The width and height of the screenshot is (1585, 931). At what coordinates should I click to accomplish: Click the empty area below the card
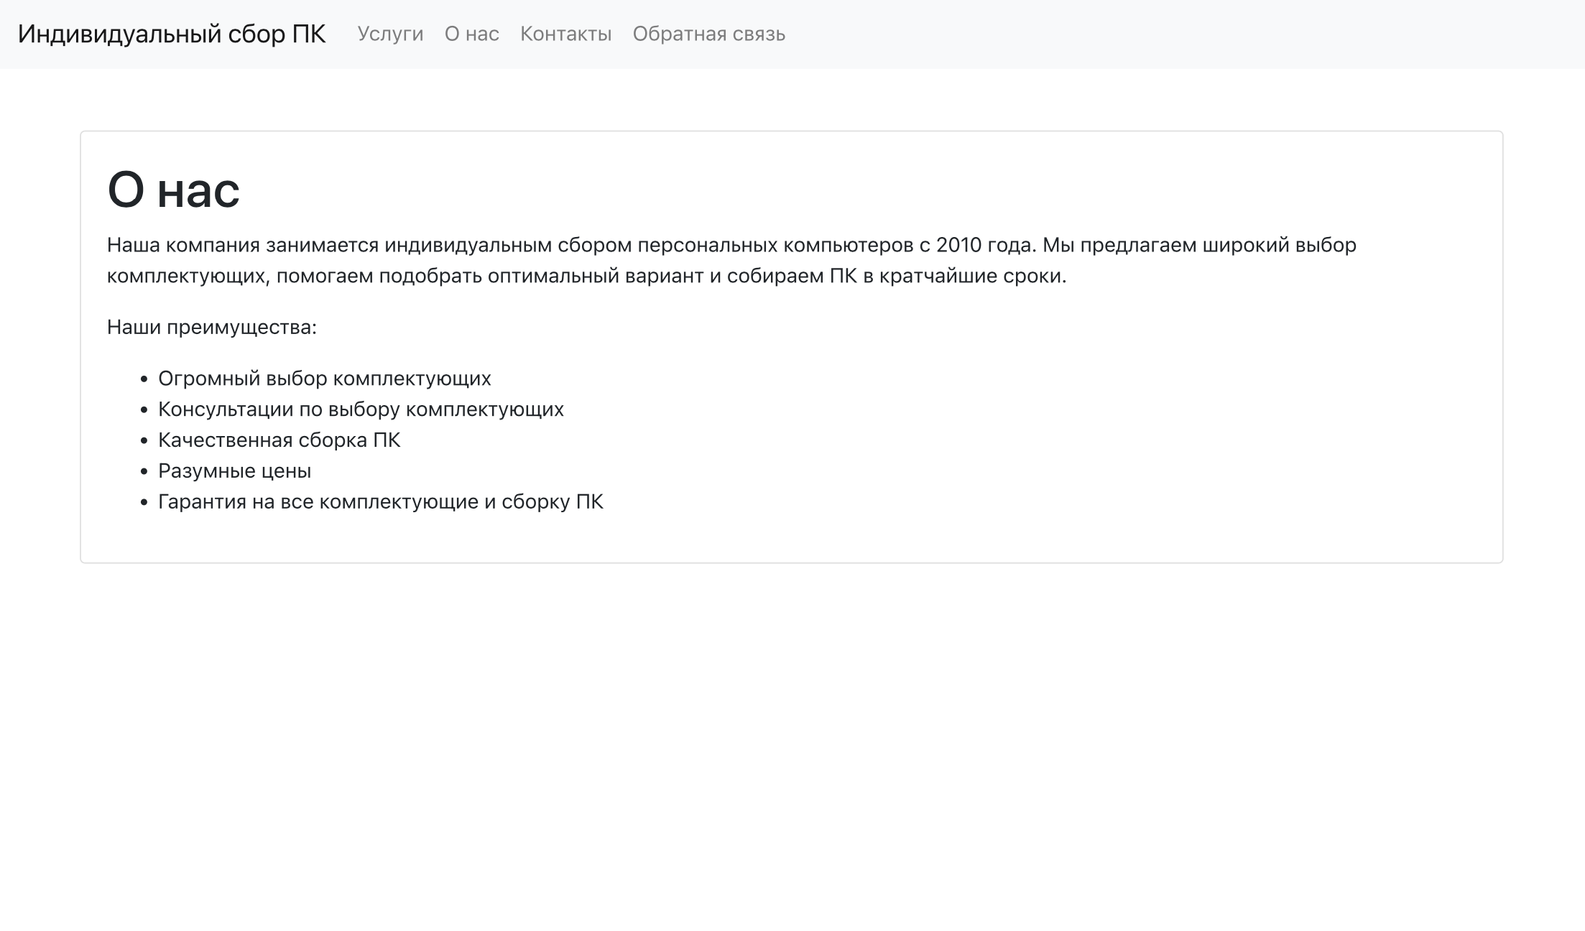(x=790, y=718)
